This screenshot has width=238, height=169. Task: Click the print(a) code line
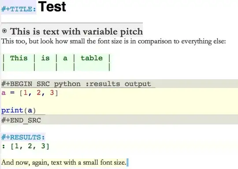[x=19, y=110]
